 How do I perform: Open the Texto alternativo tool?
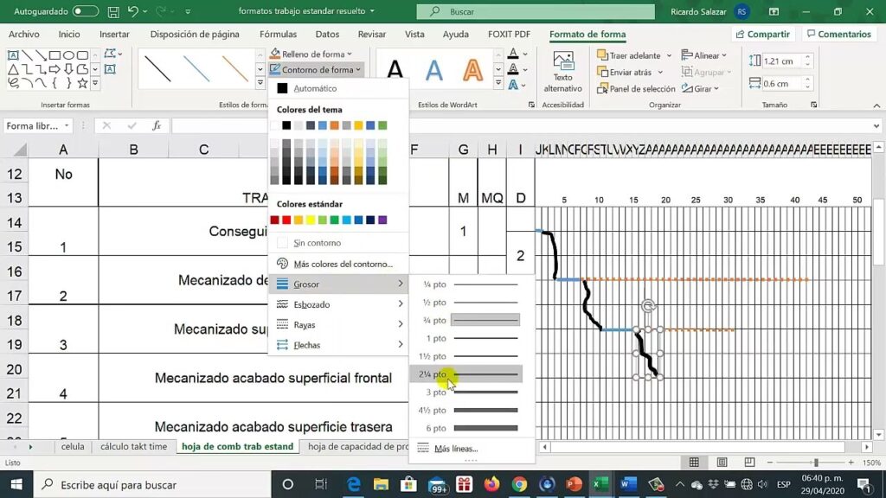pyautogui.click(x=562, y=71)
